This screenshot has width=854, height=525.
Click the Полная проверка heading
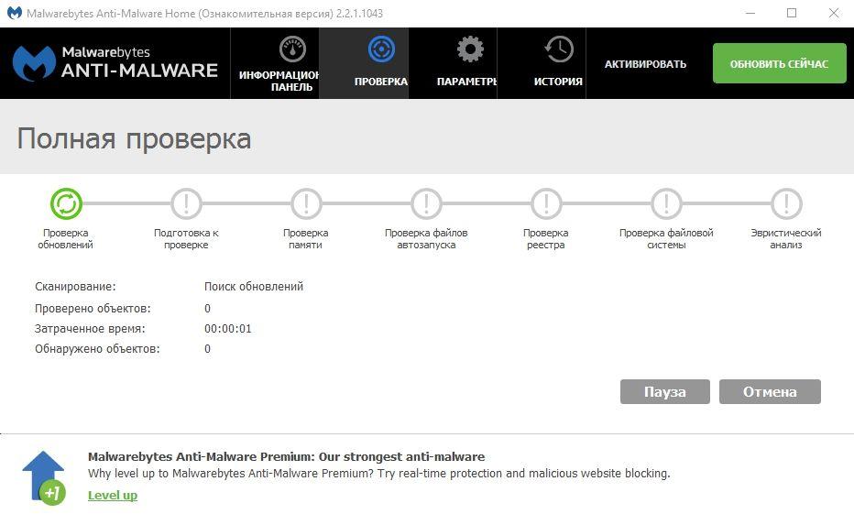click(x=134, y=138)
